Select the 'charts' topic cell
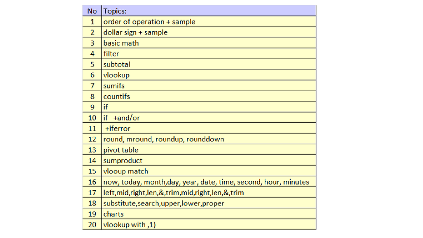423x238 pixels. pyautogui.click(x=209, y=214)
